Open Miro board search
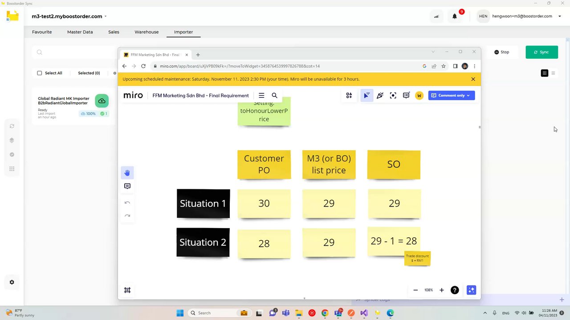The image size is (570, 320). [274, 96]
